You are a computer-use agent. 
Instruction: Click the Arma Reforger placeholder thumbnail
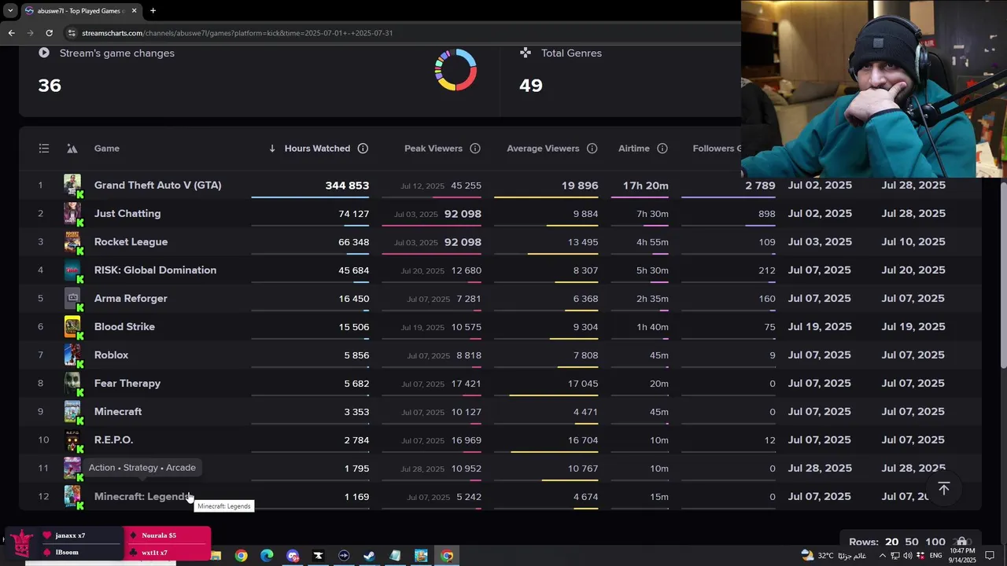click(x=72, y=299)
